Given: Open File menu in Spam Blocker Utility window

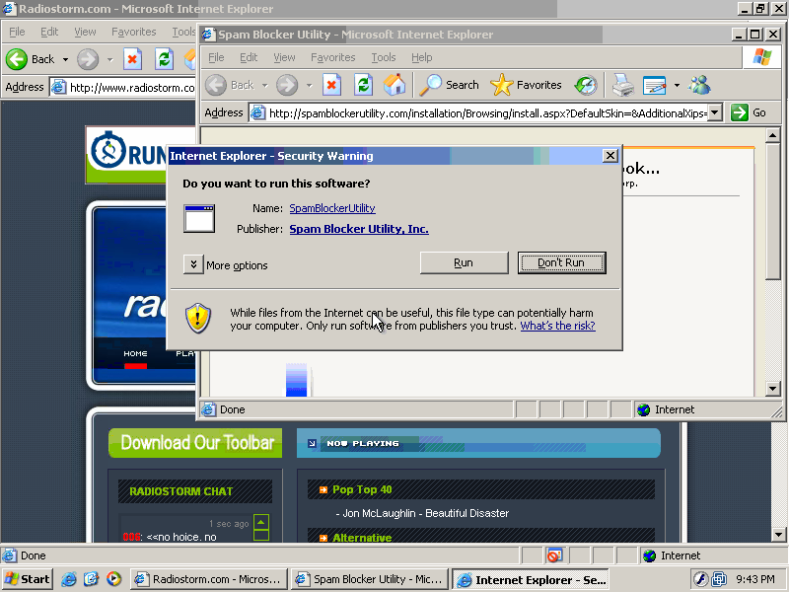Looking at the screenshot, I should click(216, 57).
